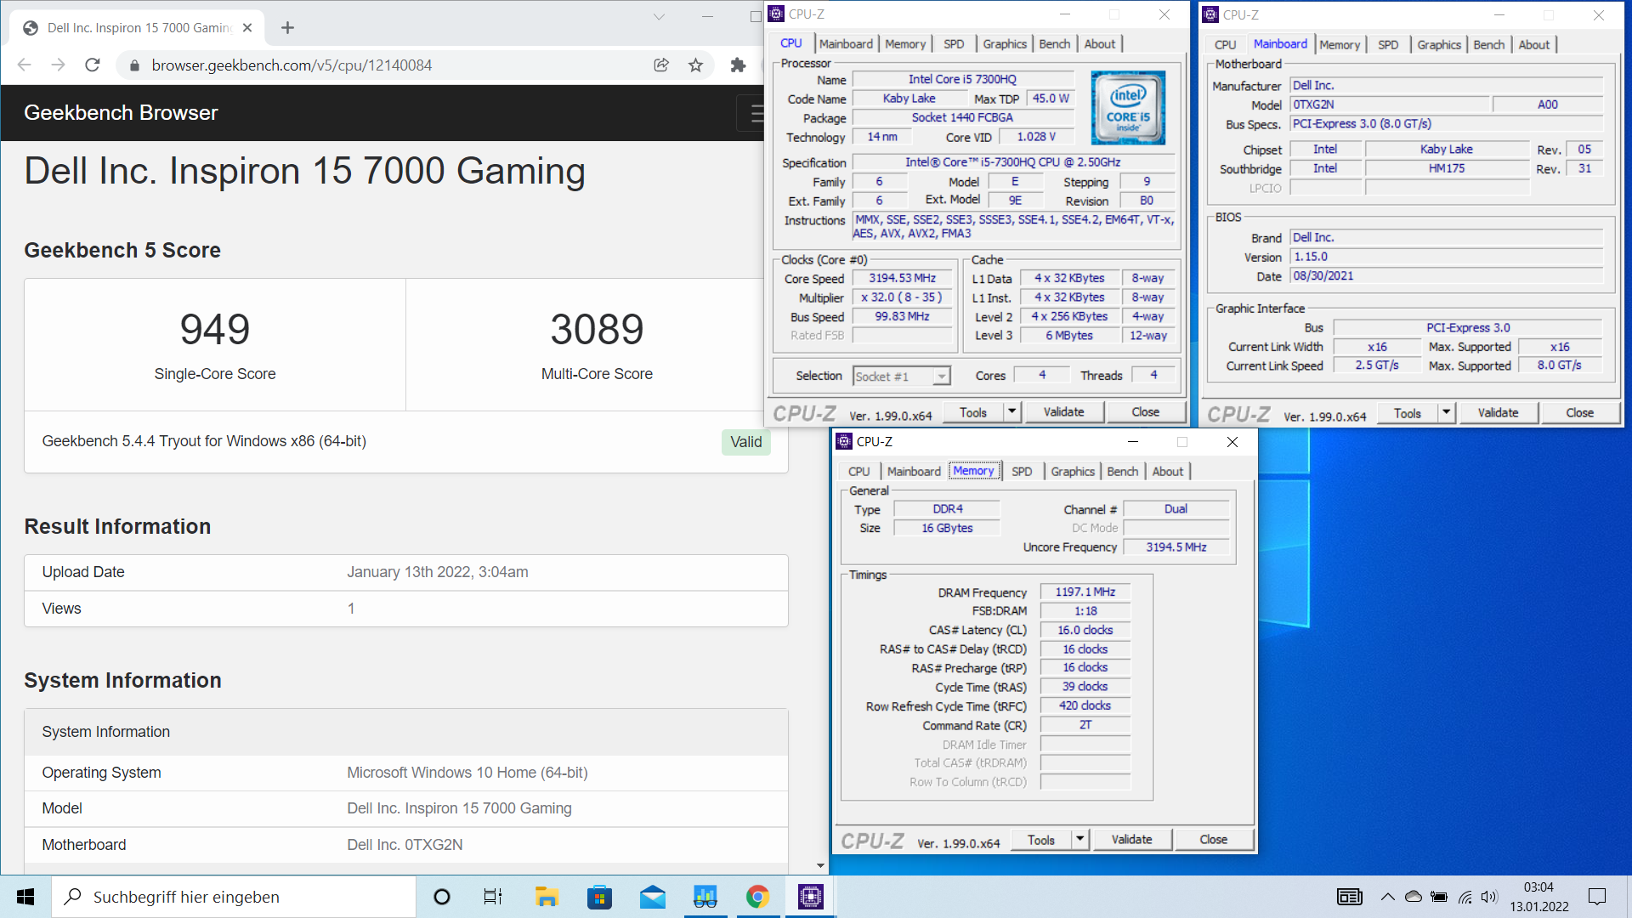Click Close in the CPU window
The image size is (1632, 918).
[x=1145, y=412]
